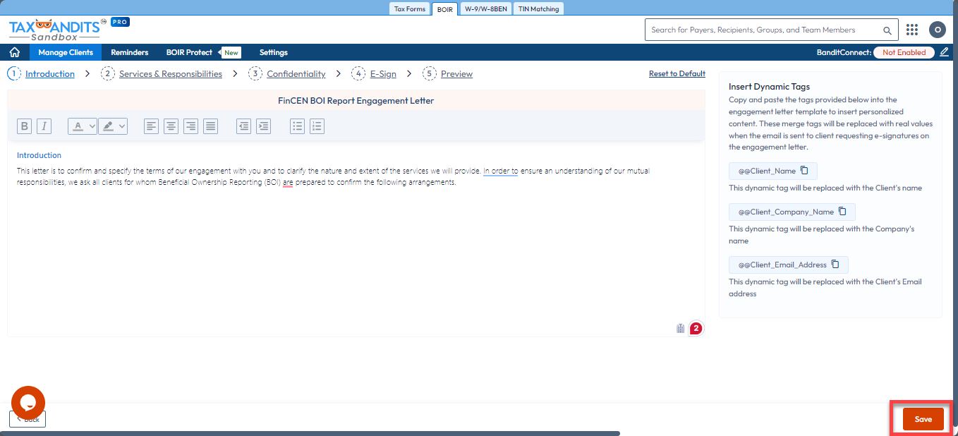
Task: Click the @@Client_Name tag text
Action: pyautogui.click(x=767, y=171)
